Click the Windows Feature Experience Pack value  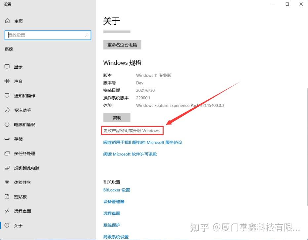[x=180, y=105]
